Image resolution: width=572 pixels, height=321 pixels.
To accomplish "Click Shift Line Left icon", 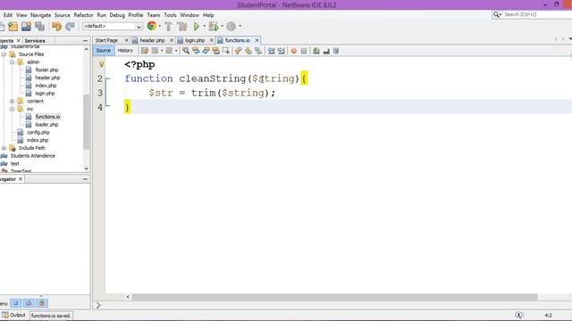I will 271,51.
